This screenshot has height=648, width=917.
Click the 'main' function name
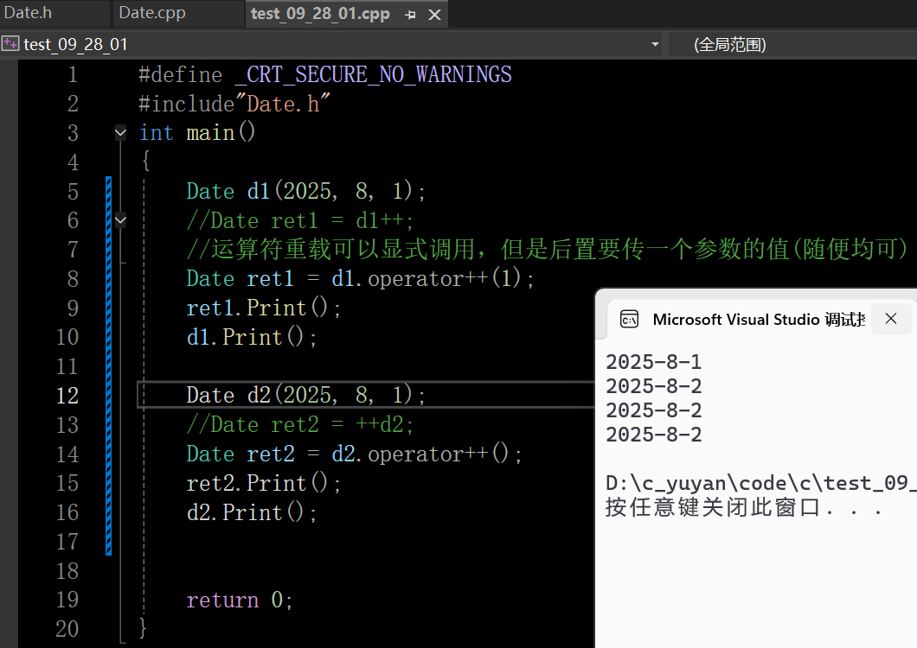(x=210, y=133)
